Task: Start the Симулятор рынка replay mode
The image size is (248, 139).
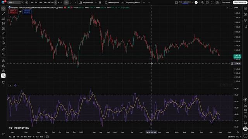Action: (131, 3)
